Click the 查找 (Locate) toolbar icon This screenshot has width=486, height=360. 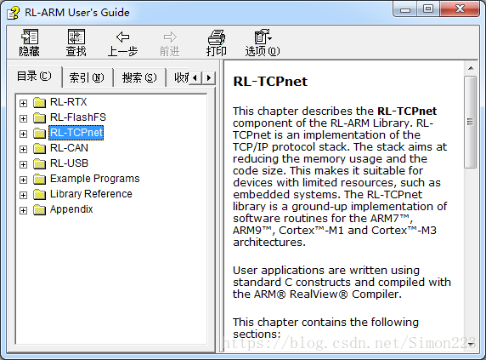(76, 37)
